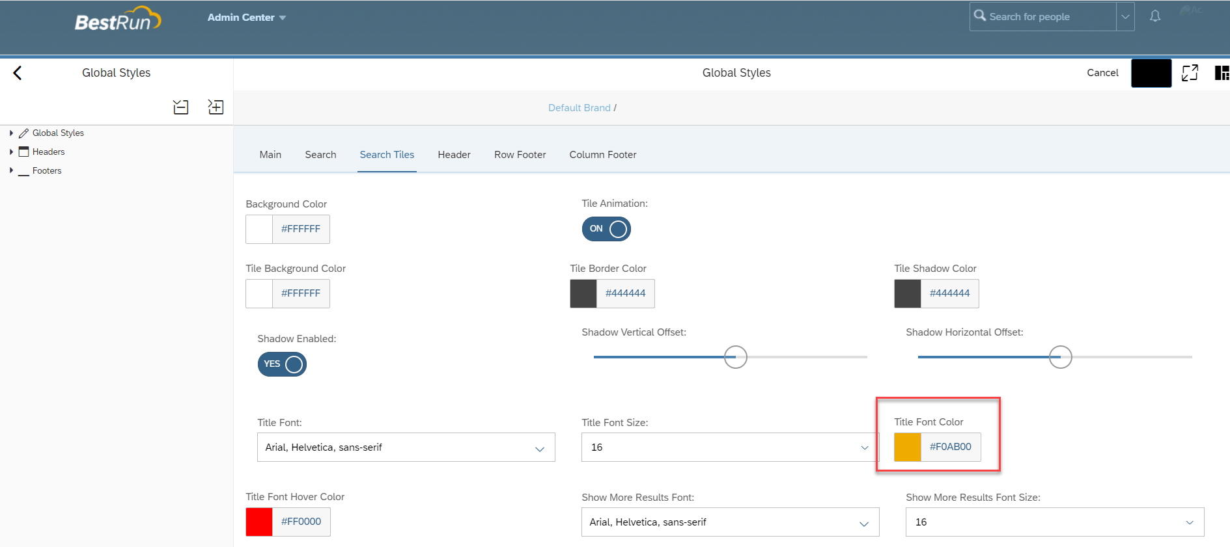Open the Column Footer tab
Screen dimensions: 1230x547
click(603, 155)
